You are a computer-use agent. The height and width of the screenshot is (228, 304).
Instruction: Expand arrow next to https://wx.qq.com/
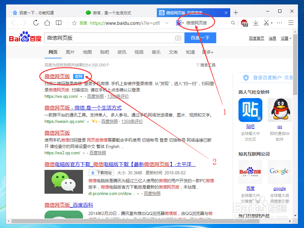81,97
